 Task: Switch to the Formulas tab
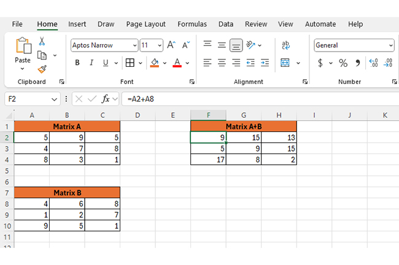pyautogui.click(x=192, y=24)
